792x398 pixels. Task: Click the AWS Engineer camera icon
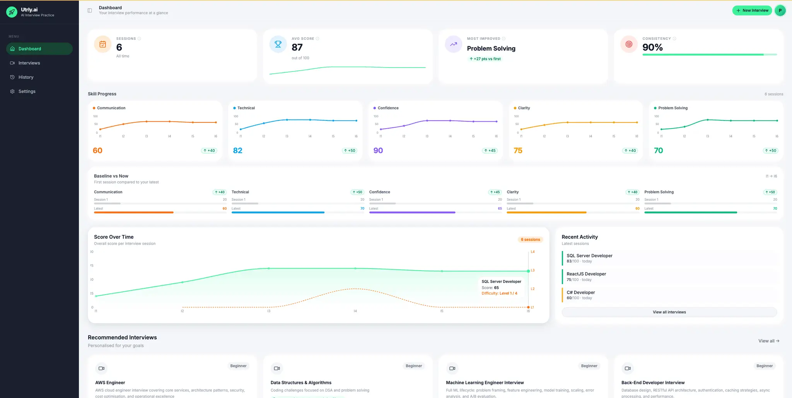click(x=101, y=368)
